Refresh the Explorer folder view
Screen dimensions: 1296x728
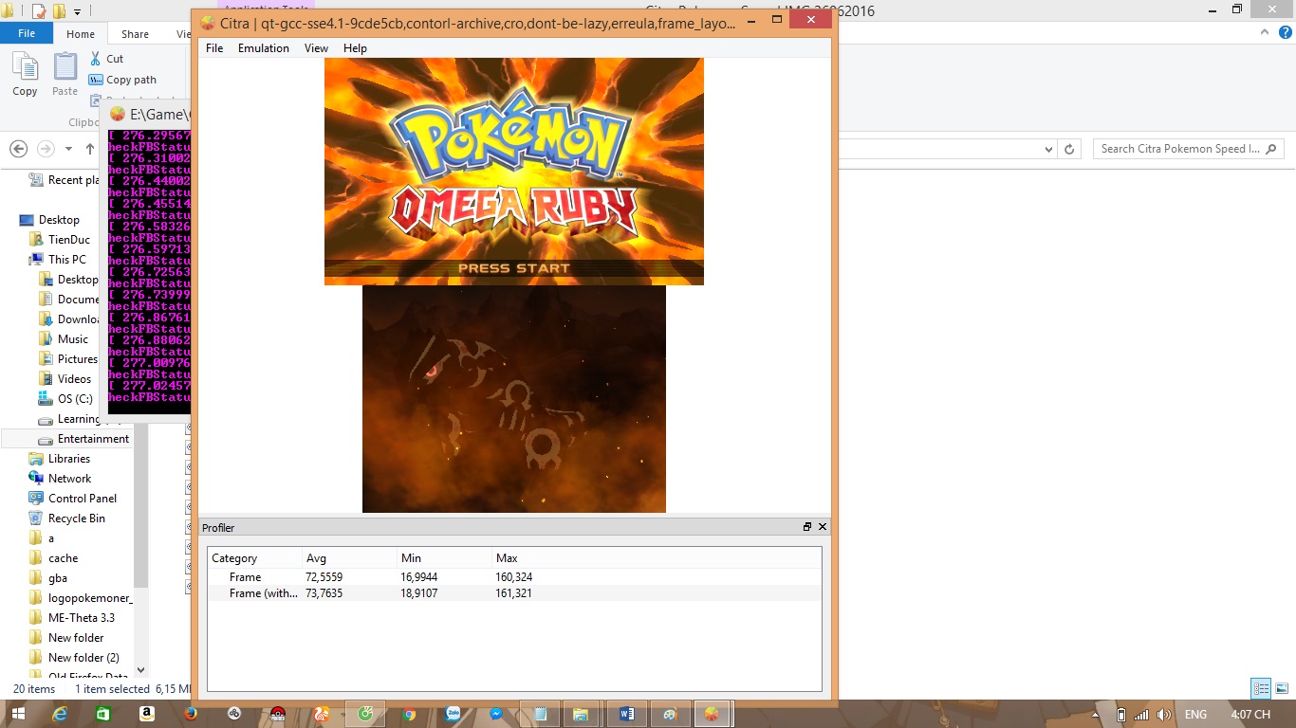(x=1069, y=149)
